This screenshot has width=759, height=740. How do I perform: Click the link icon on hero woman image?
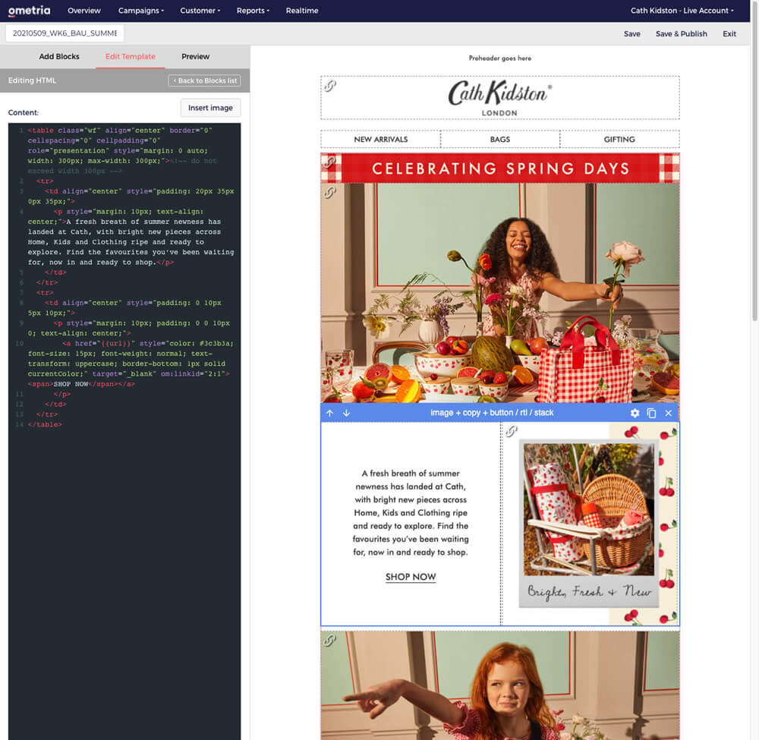pos(330,192)
